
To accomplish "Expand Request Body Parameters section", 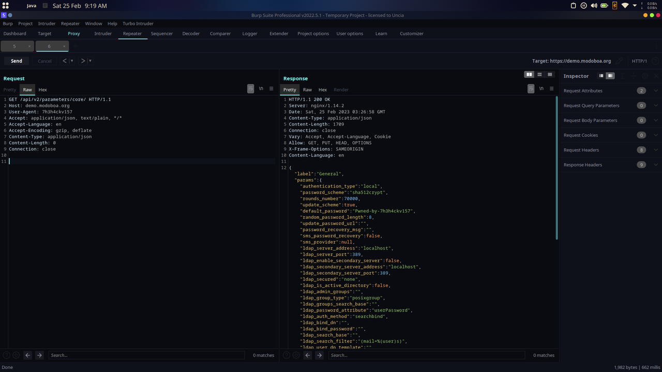I will tap(656, 120).
